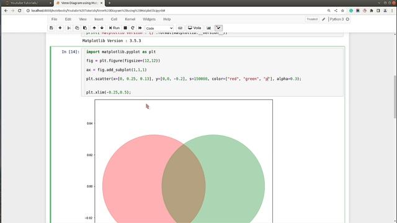This screenshot has height=223, width=397.
Task: Click the plt.scatter code line
Action: 194,79
